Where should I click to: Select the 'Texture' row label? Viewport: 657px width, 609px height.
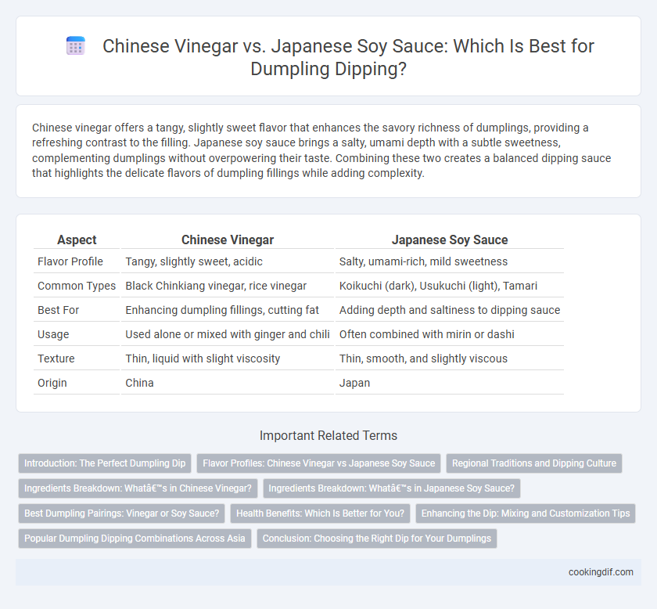coord(56,359)
